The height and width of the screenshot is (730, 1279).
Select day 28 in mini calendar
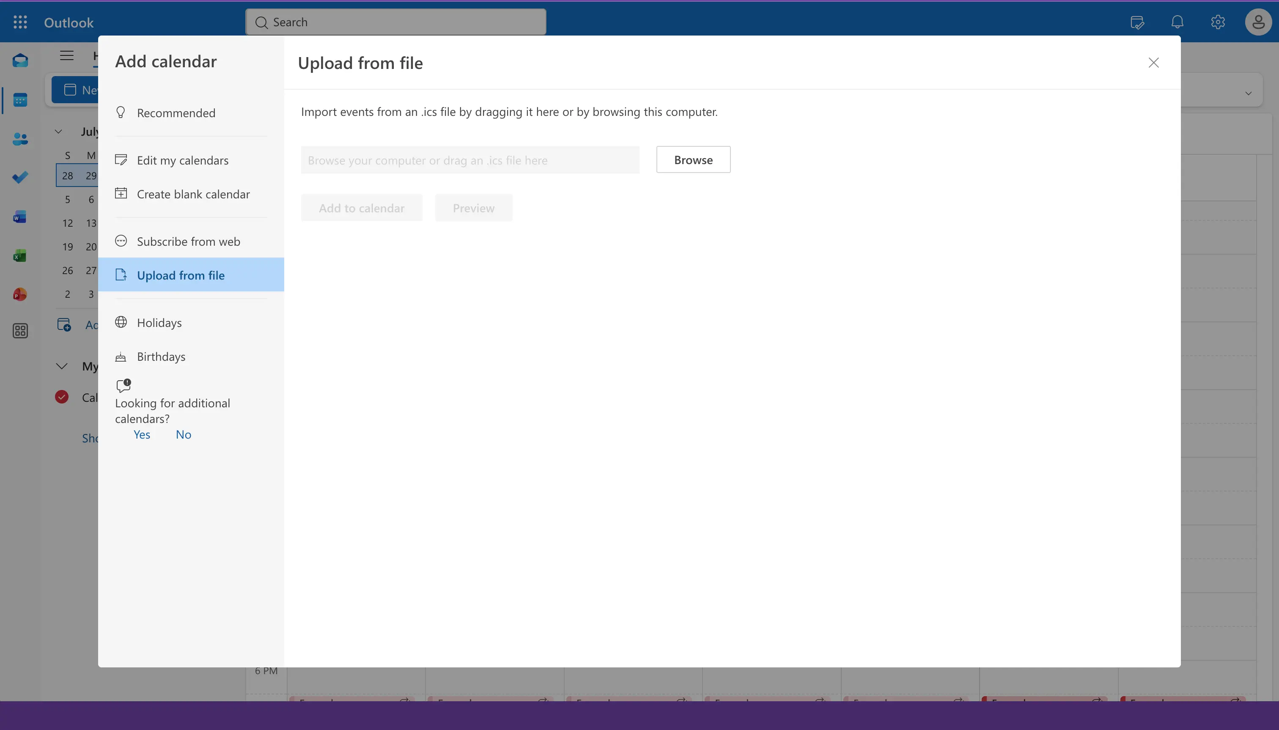pyautogui.click(x=68, y=176)
